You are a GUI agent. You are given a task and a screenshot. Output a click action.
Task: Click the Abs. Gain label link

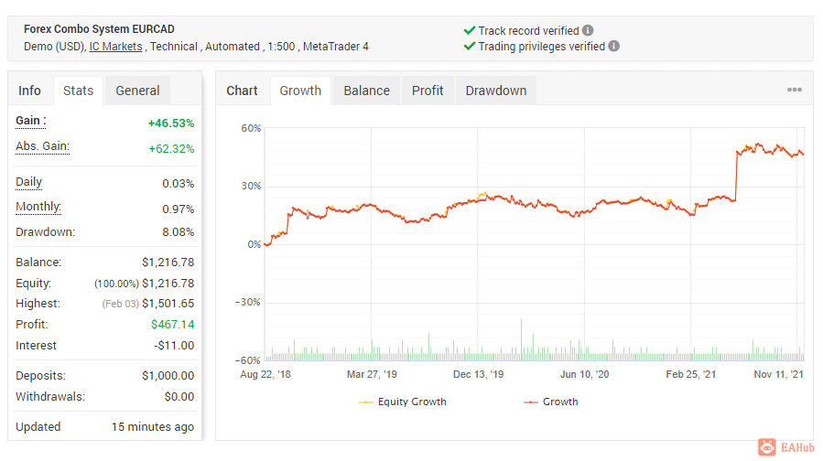tap(42, 146)
